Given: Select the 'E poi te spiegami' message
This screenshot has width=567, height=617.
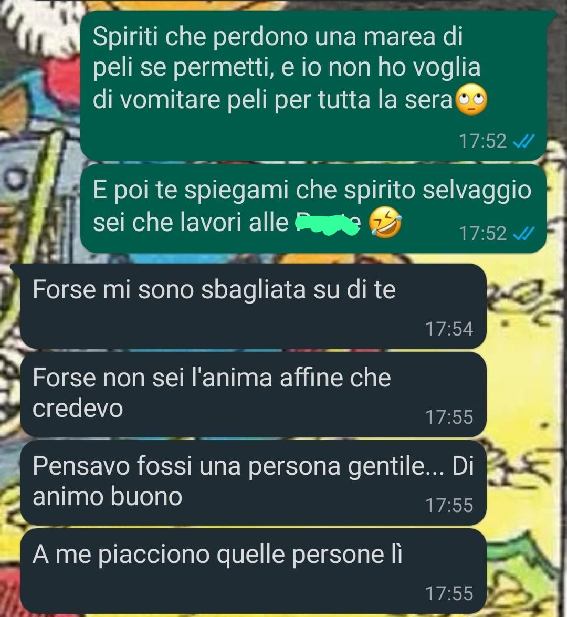Looking at the screenshot, I should tap(313, 208).
